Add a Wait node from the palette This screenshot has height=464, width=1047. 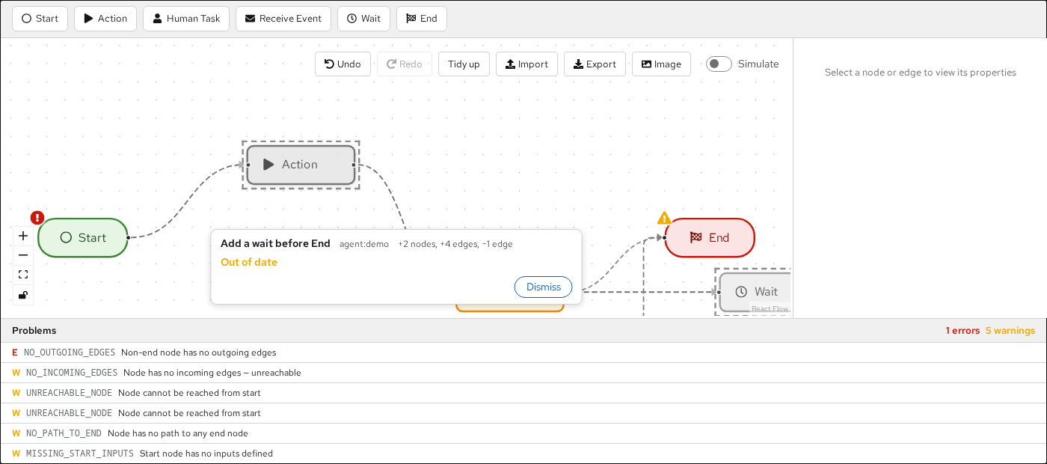click(363, 19)
